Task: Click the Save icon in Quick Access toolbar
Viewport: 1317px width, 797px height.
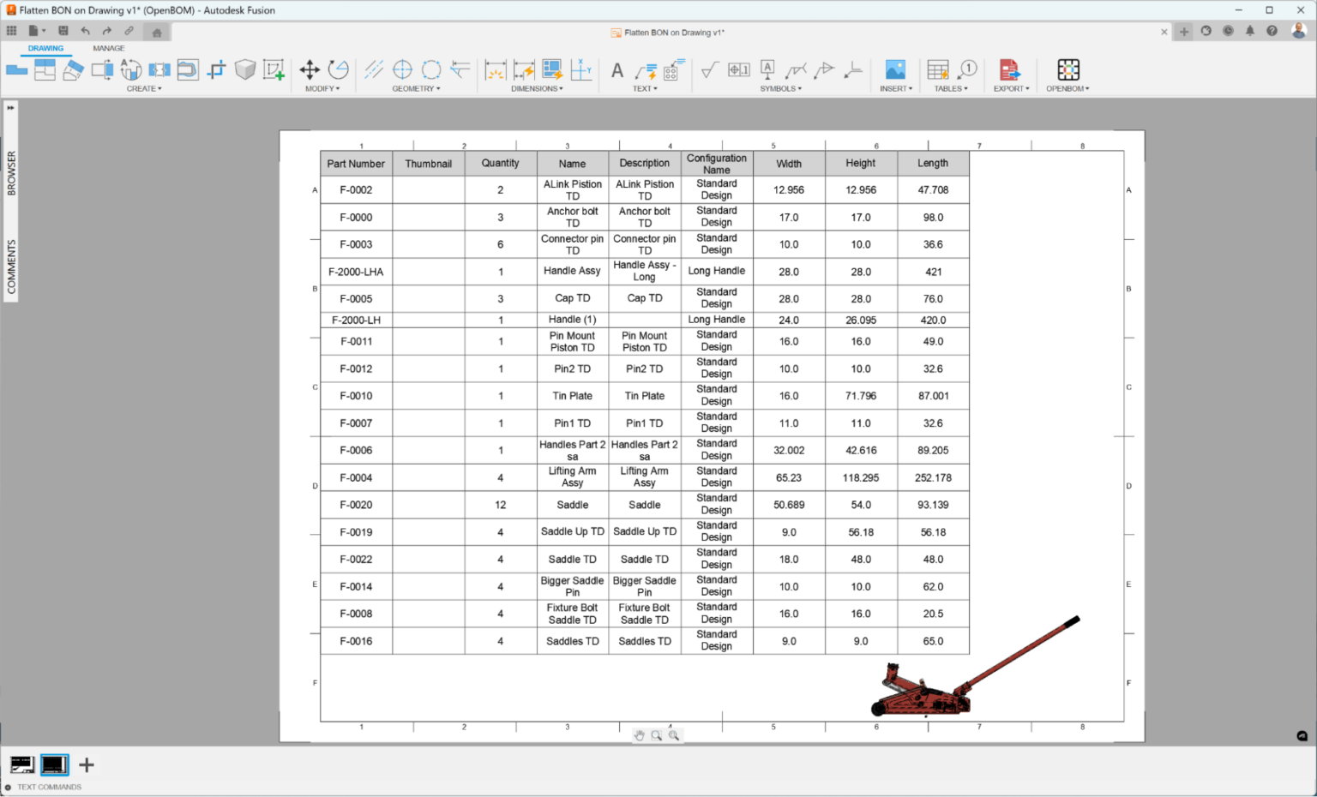Action: pos(63,30)
